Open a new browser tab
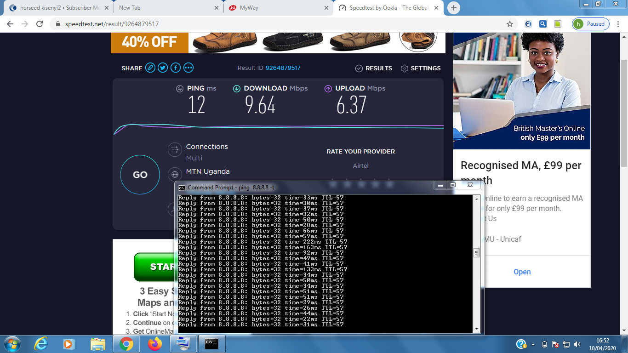The width and height of the screenshot is (628, 353). click(454, 8)
